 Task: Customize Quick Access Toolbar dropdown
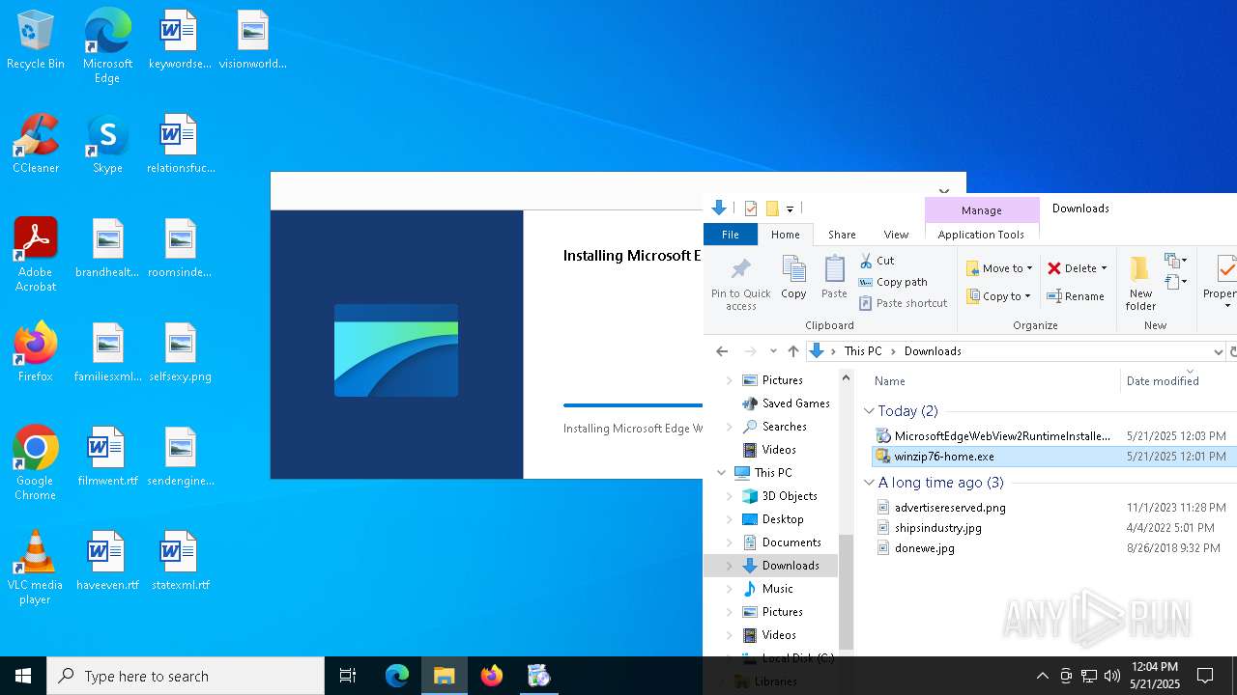pos(790,209)
